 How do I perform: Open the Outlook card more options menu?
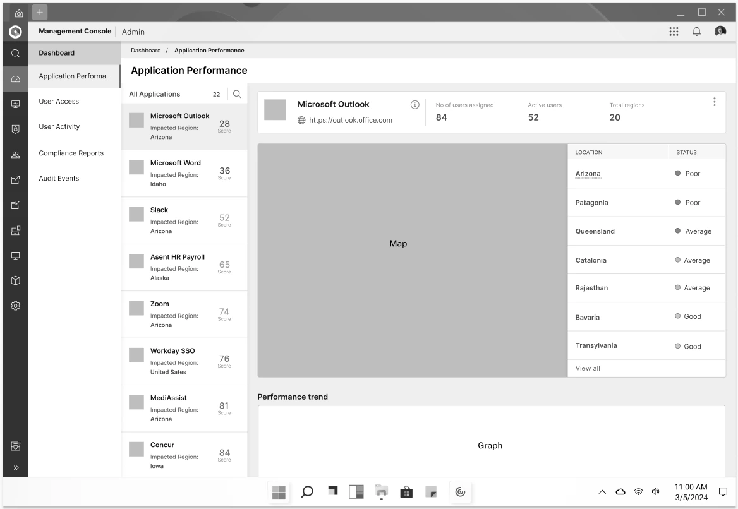[715, 102]
